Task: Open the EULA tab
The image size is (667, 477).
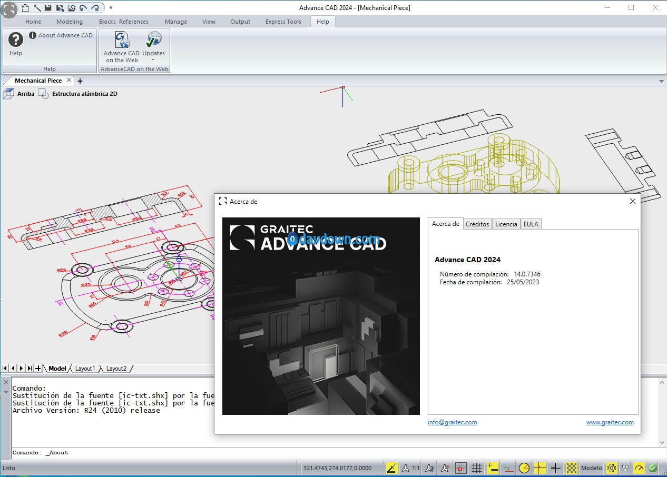Action: coord(531,224)
